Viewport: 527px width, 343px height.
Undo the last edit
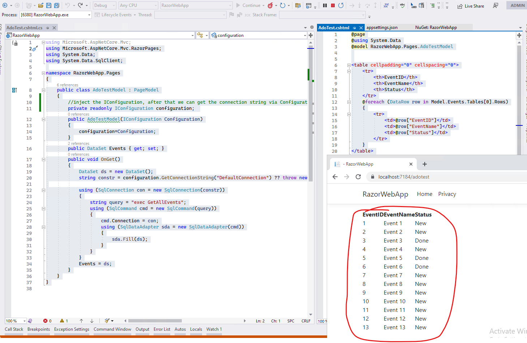pyautogui.click(x=67, y=5)
